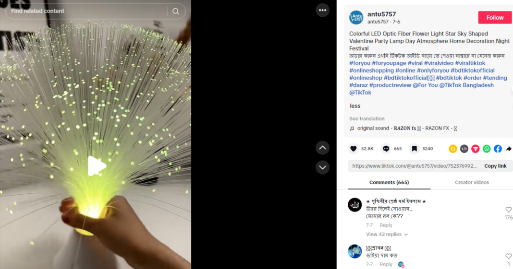Screen dimensions: 513x269
Task: Save the video with the bookmark icon
Action: point(414,149)
